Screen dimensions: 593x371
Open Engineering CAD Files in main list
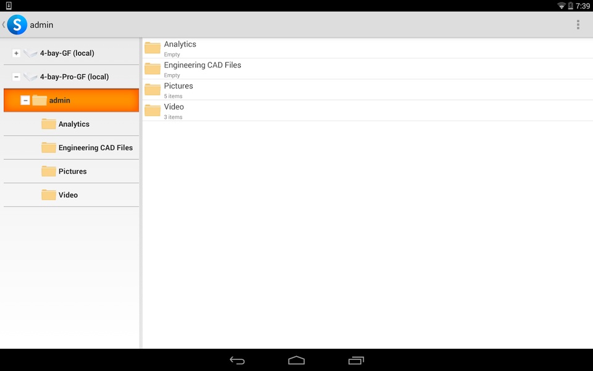(x=368, y=69)
